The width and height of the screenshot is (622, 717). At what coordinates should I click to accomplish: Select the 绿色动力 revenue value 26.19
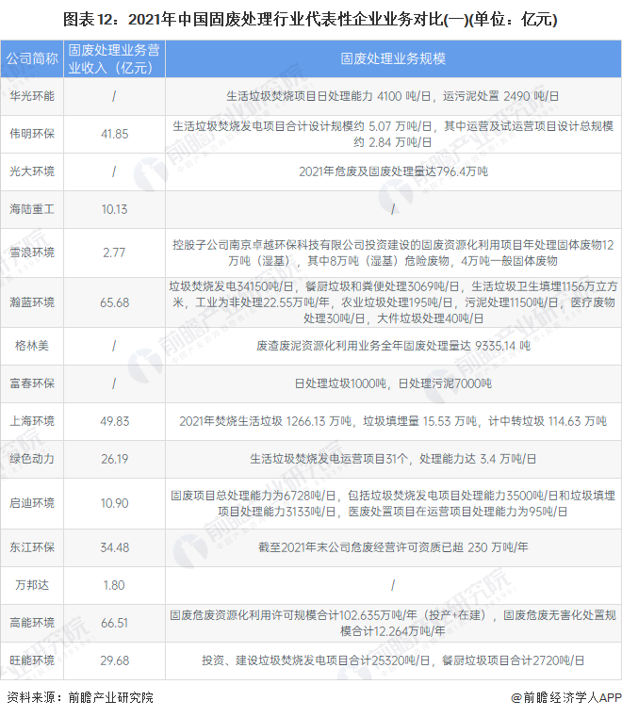(113, 459)
